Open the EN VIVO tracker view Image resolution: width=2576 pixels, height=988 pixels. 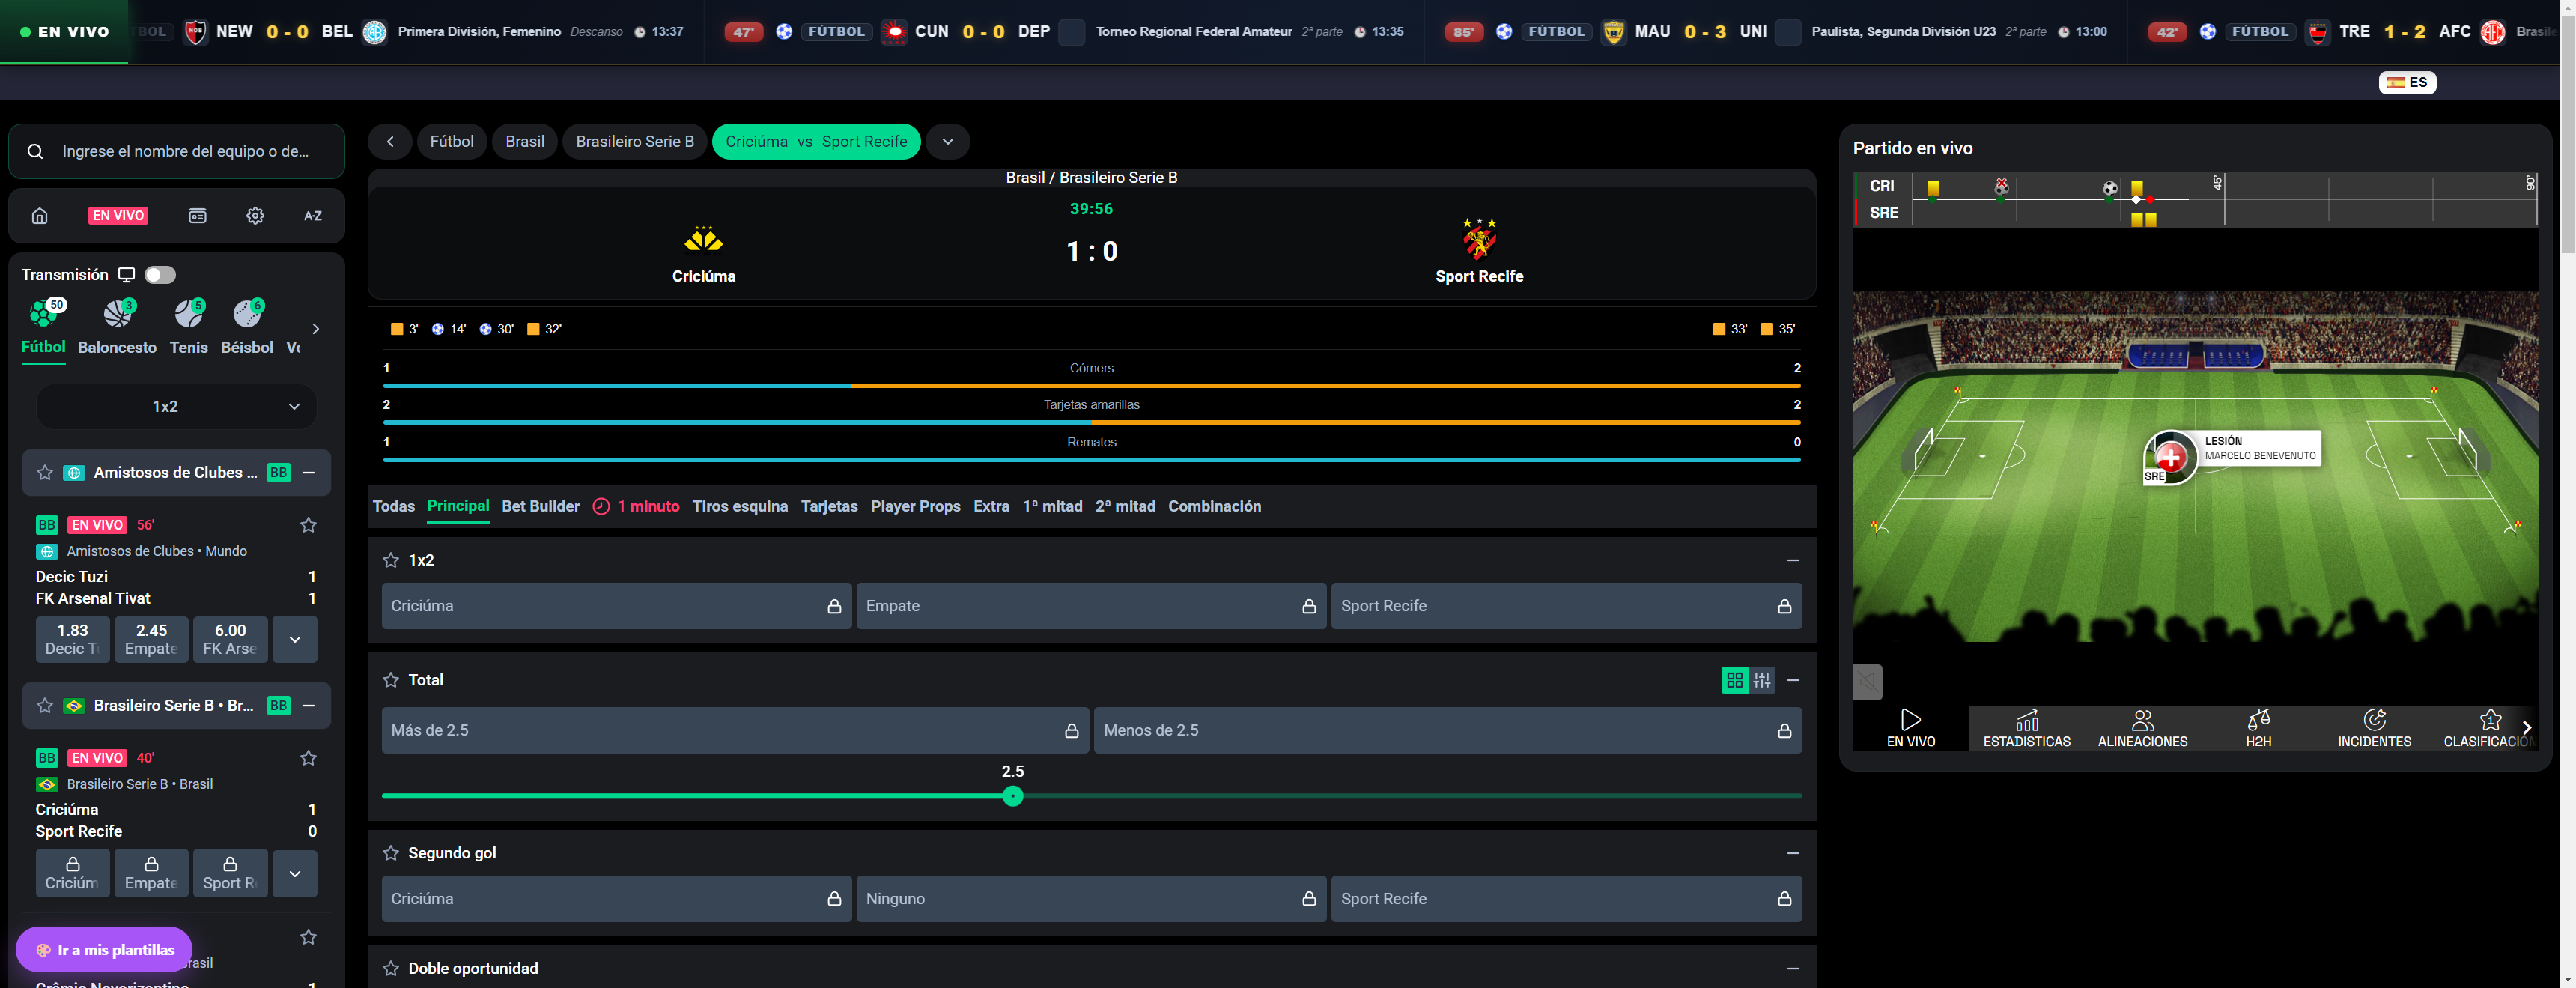point(1911,729)
